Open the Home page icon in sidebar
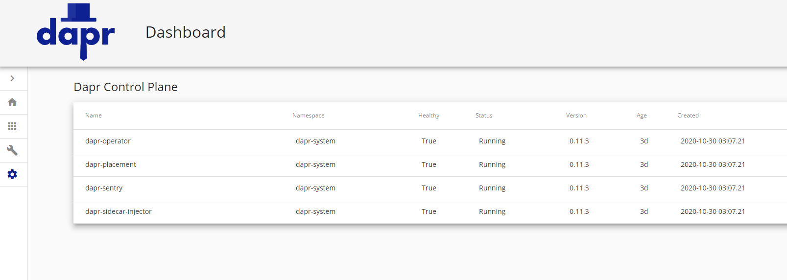 [x=12, y=102]
